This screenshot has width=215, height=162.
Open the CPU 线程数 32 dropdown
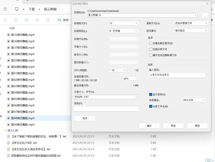118,70
